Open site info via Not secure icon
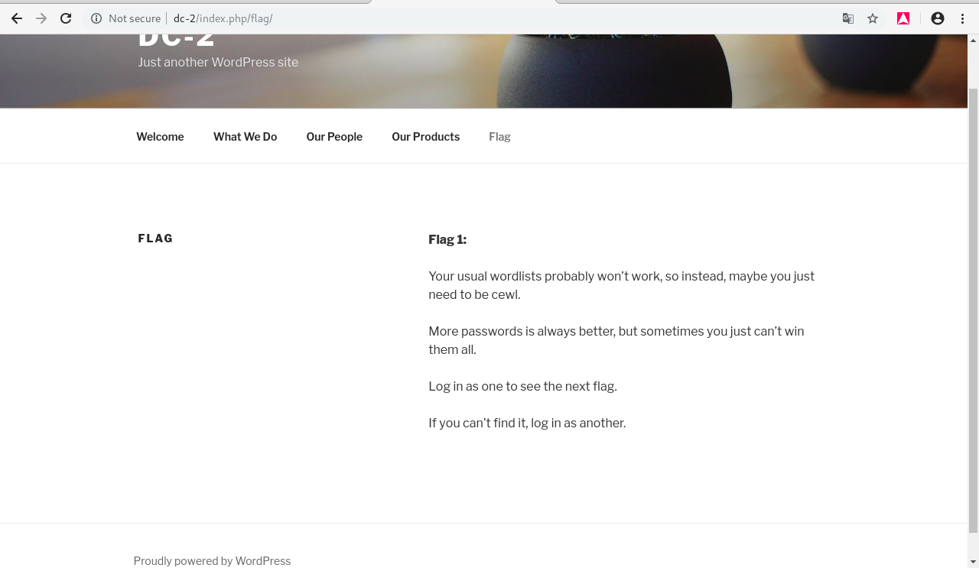 [96, 18]
